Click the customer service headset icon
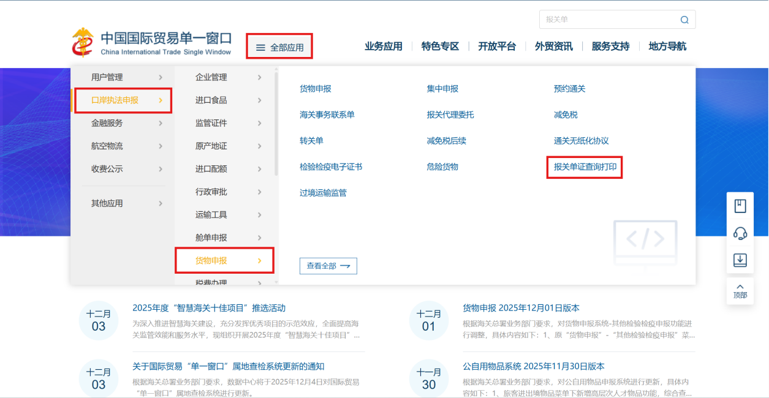The width and height of the screenshot is (769, 398). pos(740,233)
